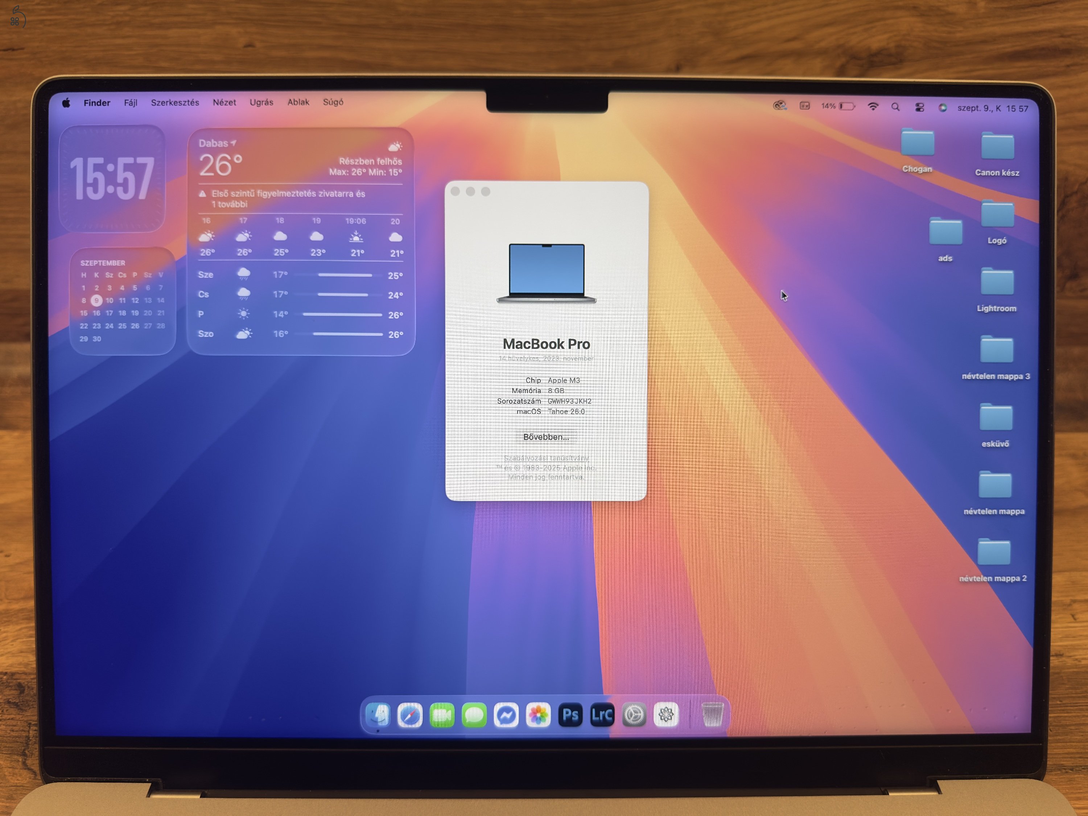This screenshot has width=1088, height=816.
Task: Open the Fájl menu
Action: tap(130, 103)
